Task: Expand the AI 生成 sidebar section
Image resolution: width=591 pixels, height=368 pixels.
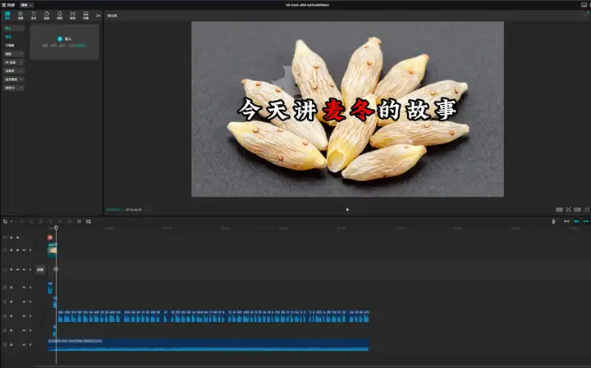Action: pyautogui.click(x=14, y=62)
